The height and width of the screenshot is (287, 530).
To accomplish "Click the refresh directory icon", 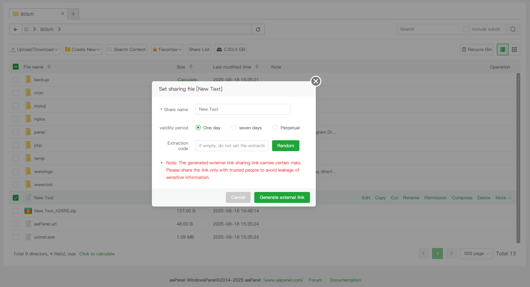I will pyautogui.click(x=258, y=30).
